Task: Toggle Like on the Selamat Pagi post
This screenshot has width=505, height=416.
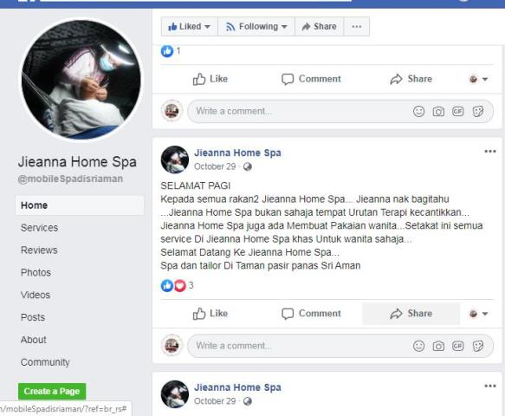Action: click(x=210, y=314)
